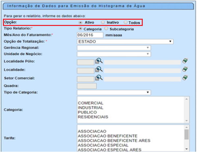Choose the Todos radio option
The width and height of the screenshot is (199, 156).
pyautogui.click(x=125, y=22)
